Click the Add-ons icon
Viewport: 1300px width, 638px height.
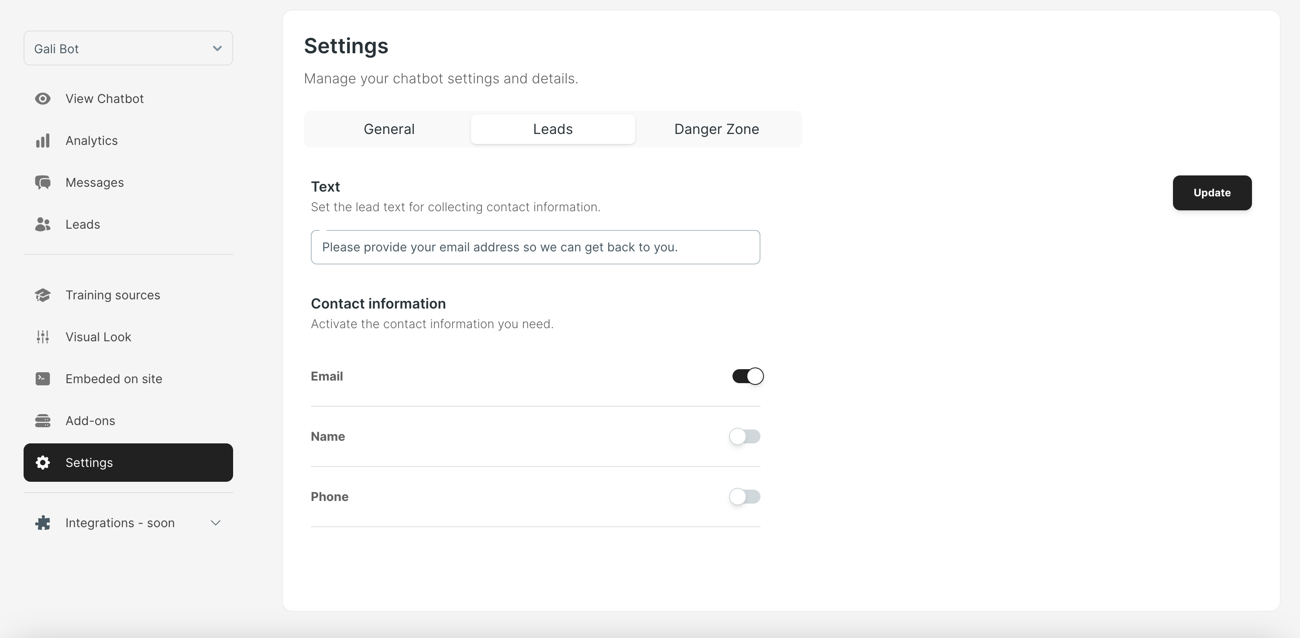click(42, 420)
